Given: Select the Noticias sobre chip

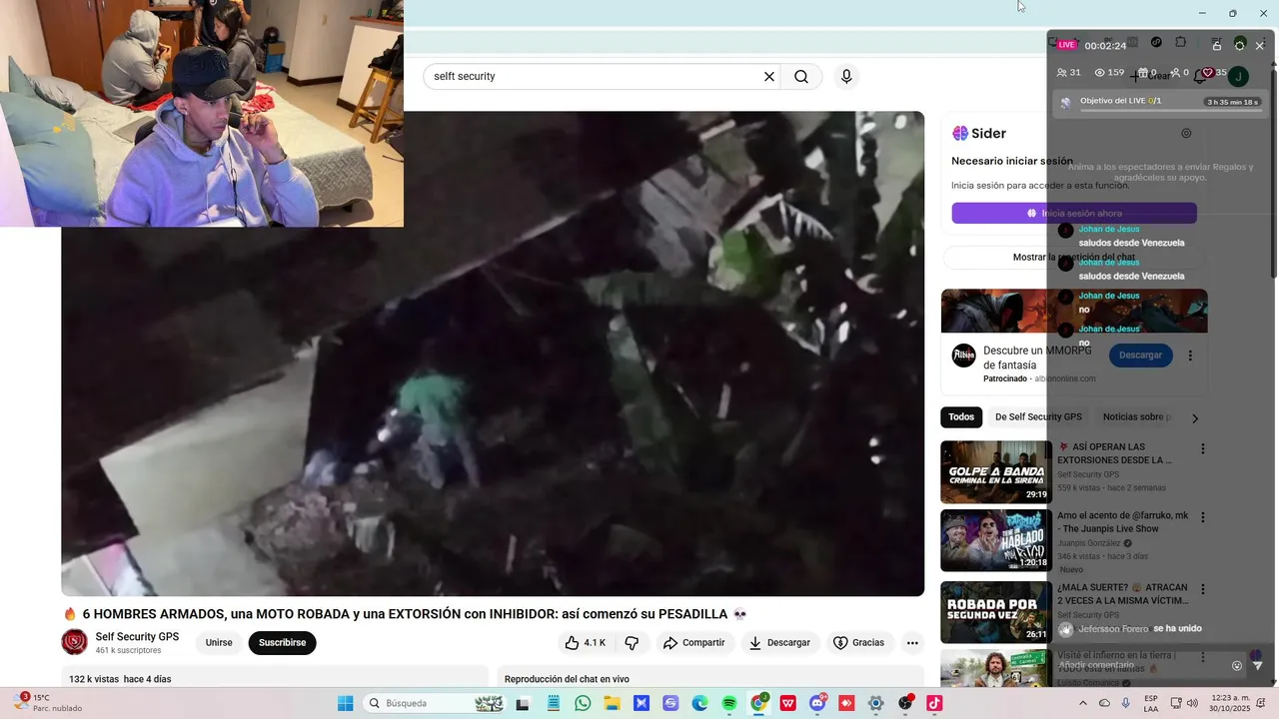Looking at the screenshot, I should click(1137, 417).
